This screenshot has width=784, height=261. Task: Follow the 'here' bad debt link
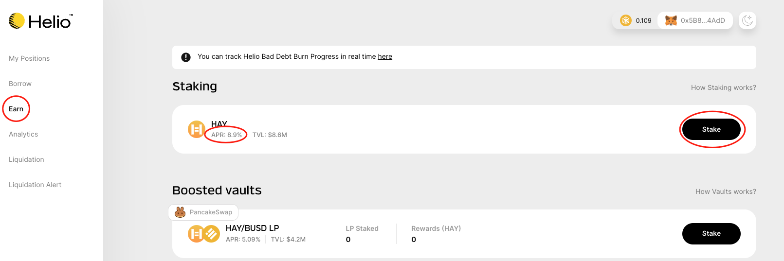point(385,56)
